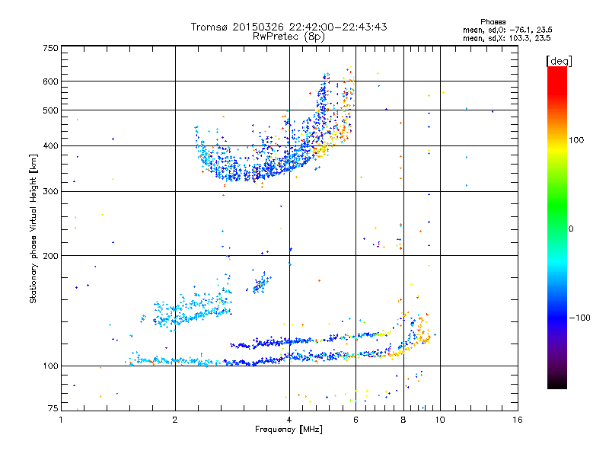Select the 'mean, sd,X: 103.3, 23.5' line
This screenshot has width=609, height=457.
(506, 38)
